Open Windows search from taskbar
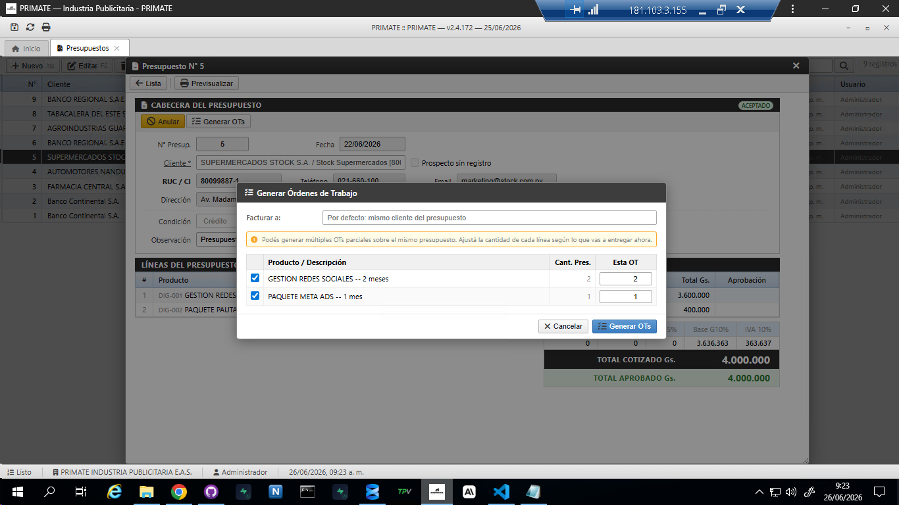 [x=49, y=492]
